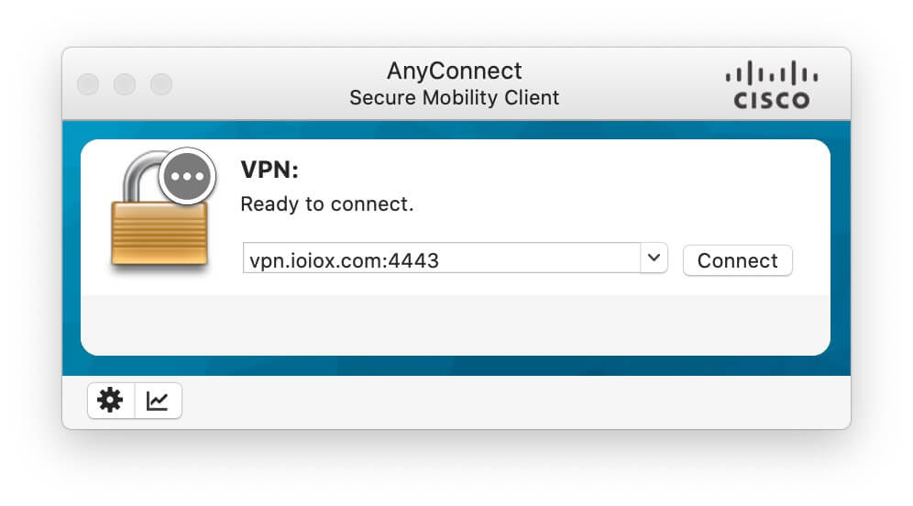
Task: Click empty title bar area left of title
Action: [257, 84]
